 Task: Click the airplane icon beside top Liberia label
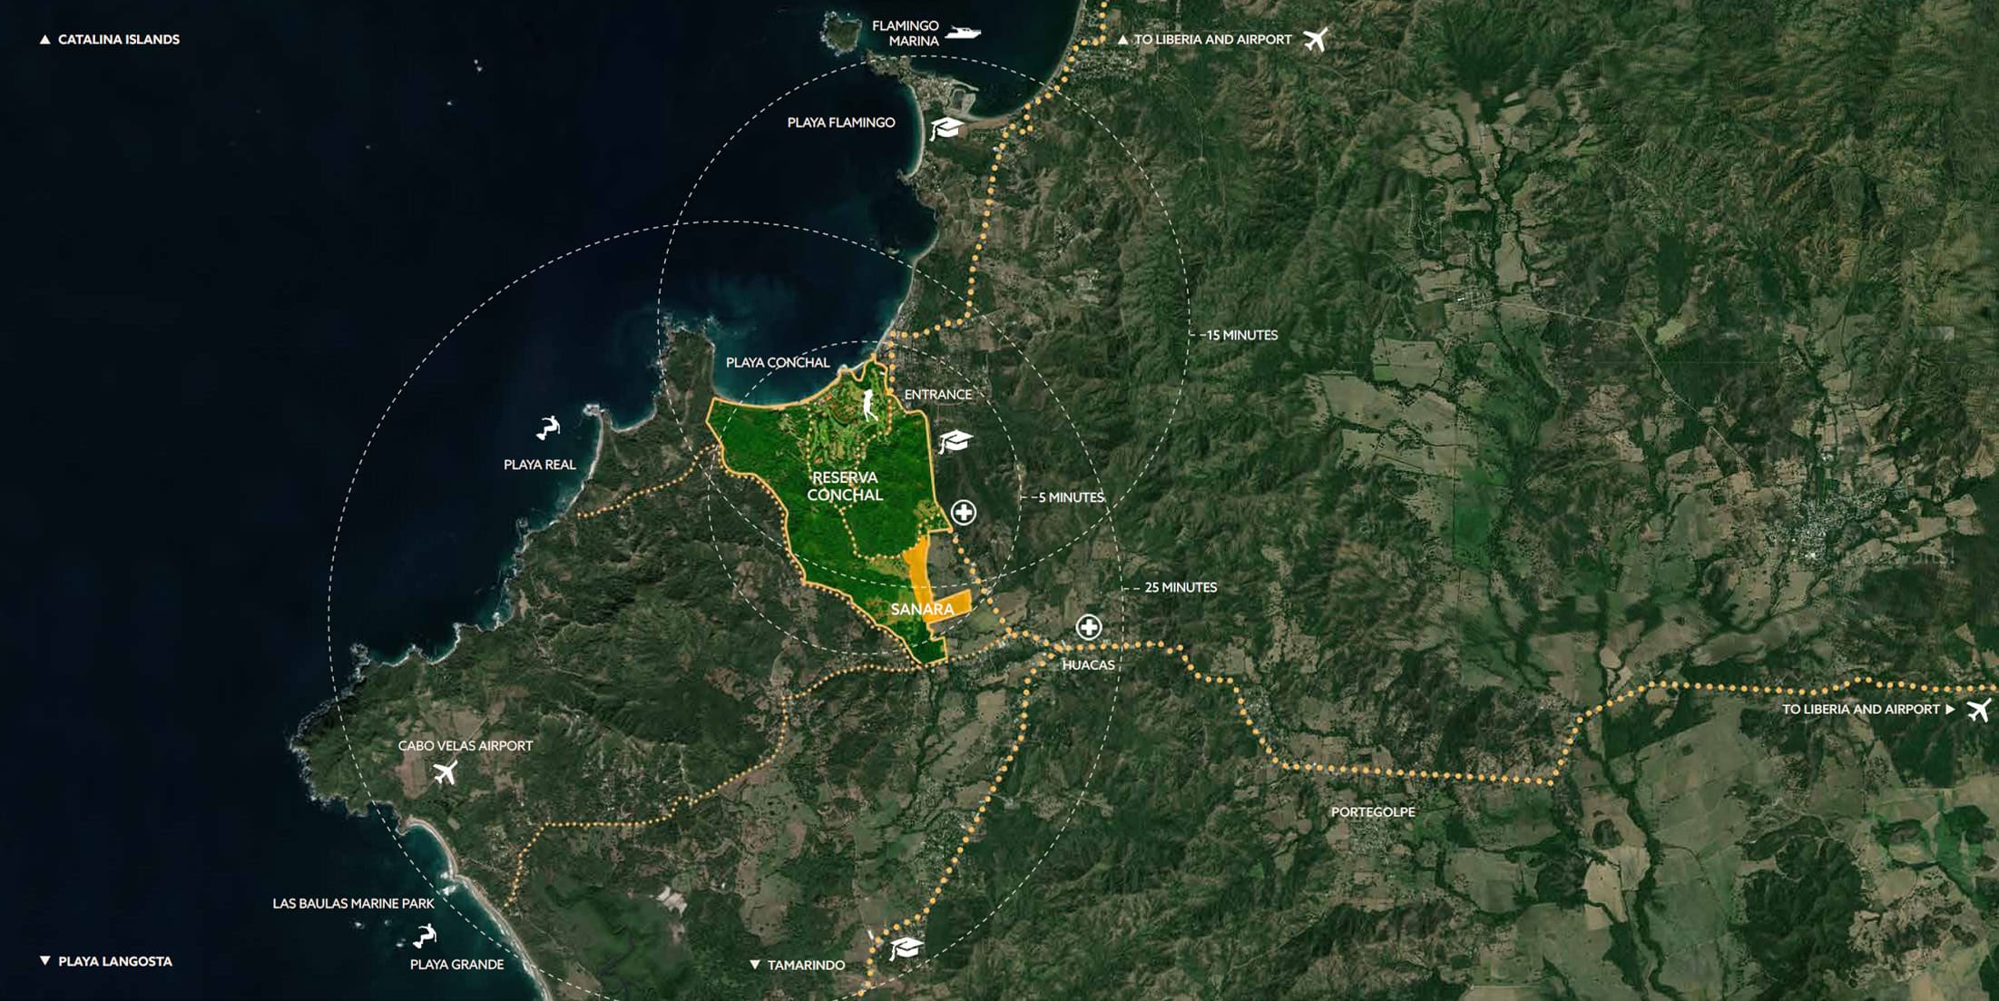click(x=1315, y=39)
